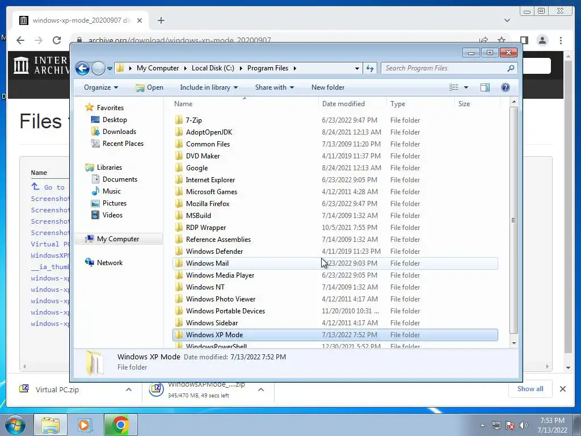Select the AdoptOpenJDK folder
The image size is (581, 436).
coord(209,132)
